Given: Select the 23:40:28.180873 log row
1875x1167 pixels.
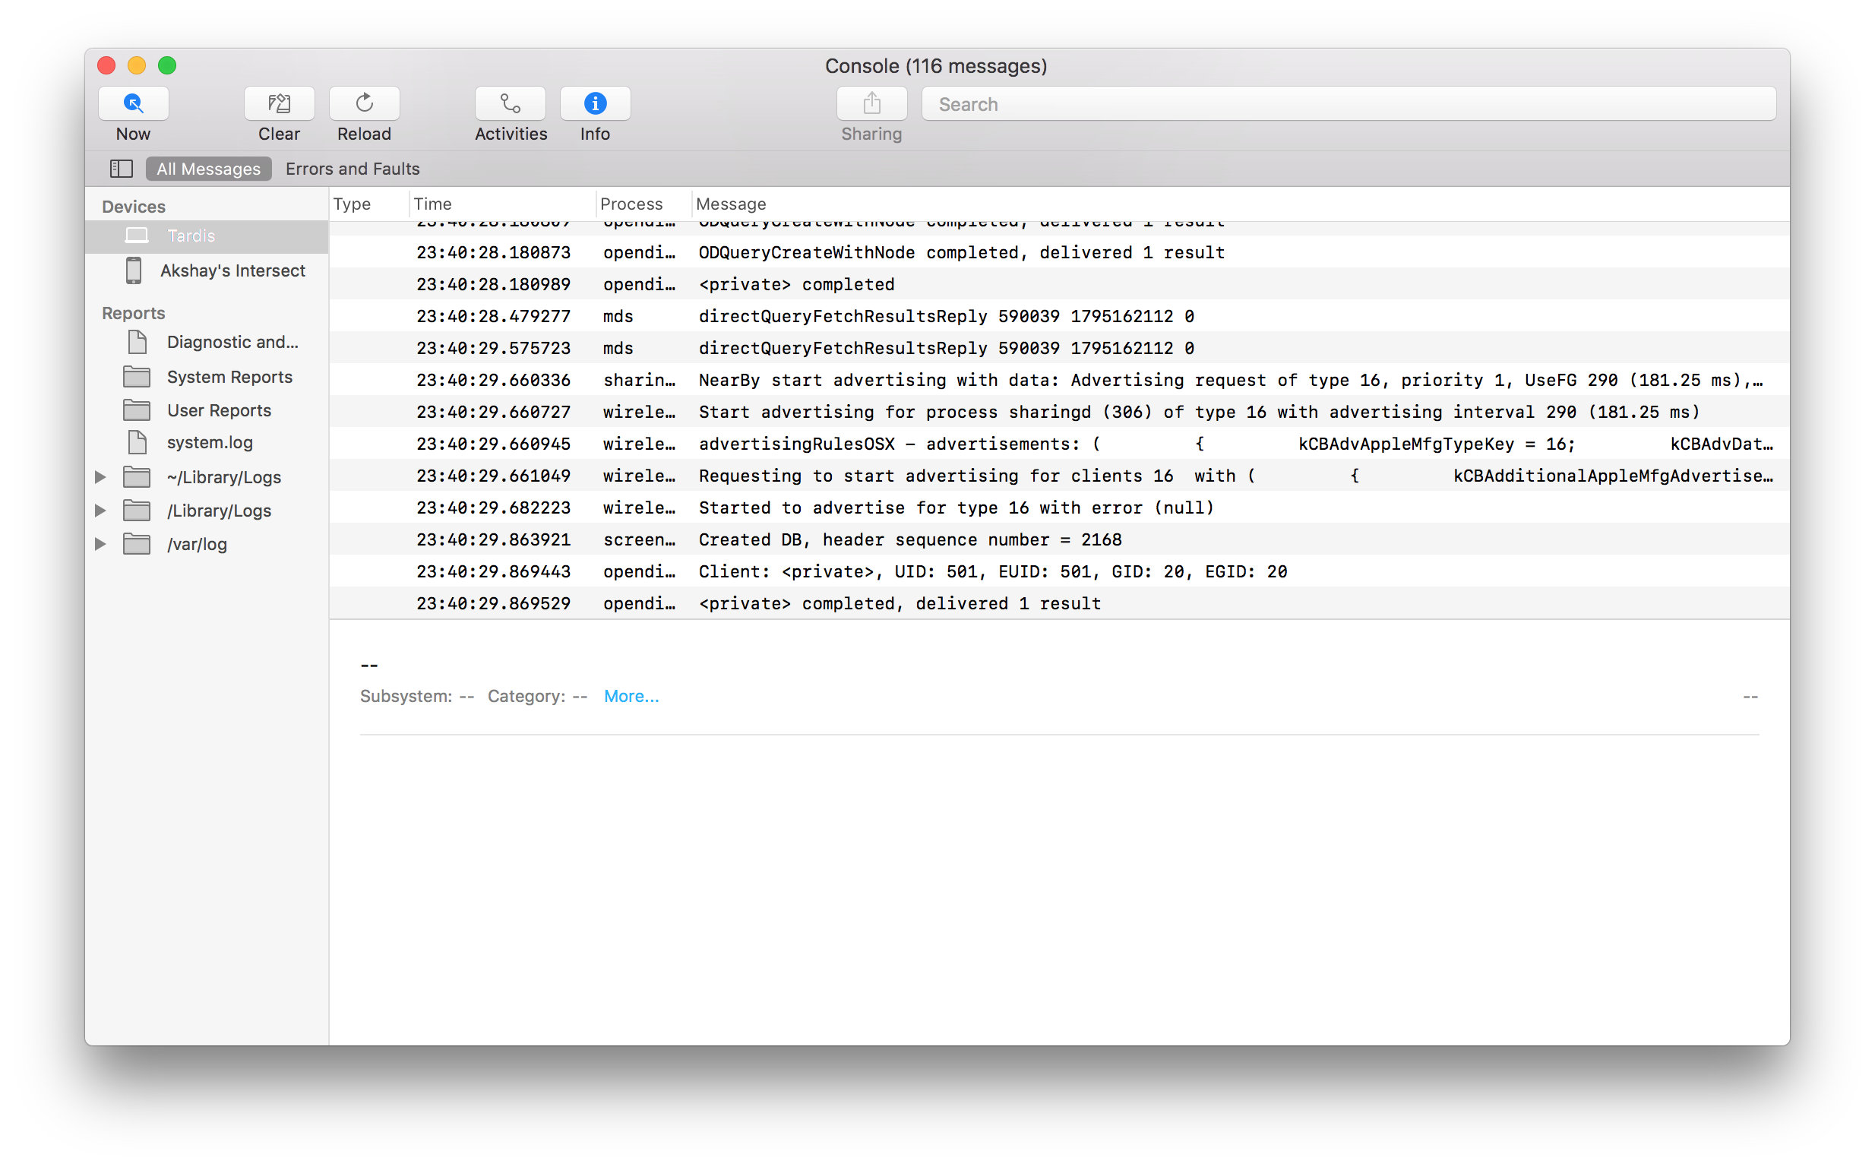Looking at the screenshot, I should tap(1058, 252).
